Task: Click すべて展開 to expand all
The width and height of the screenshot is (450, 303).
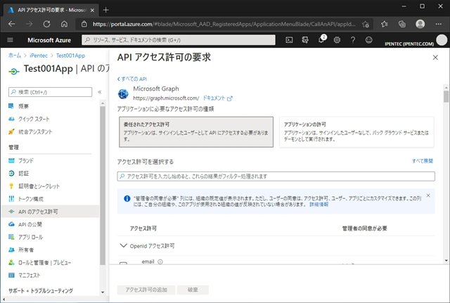Action: [423, 161]
